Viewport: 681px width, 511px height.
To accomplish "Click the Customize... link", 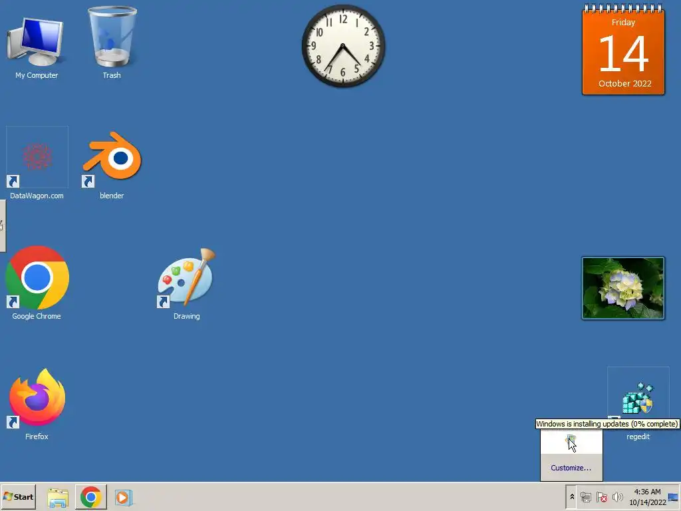I will coord(571,468).
